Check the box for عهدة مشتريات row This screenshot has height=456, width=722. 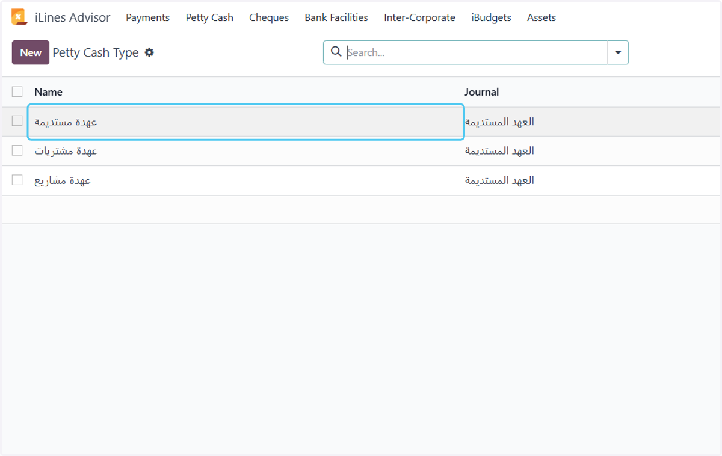click(17, 150)
